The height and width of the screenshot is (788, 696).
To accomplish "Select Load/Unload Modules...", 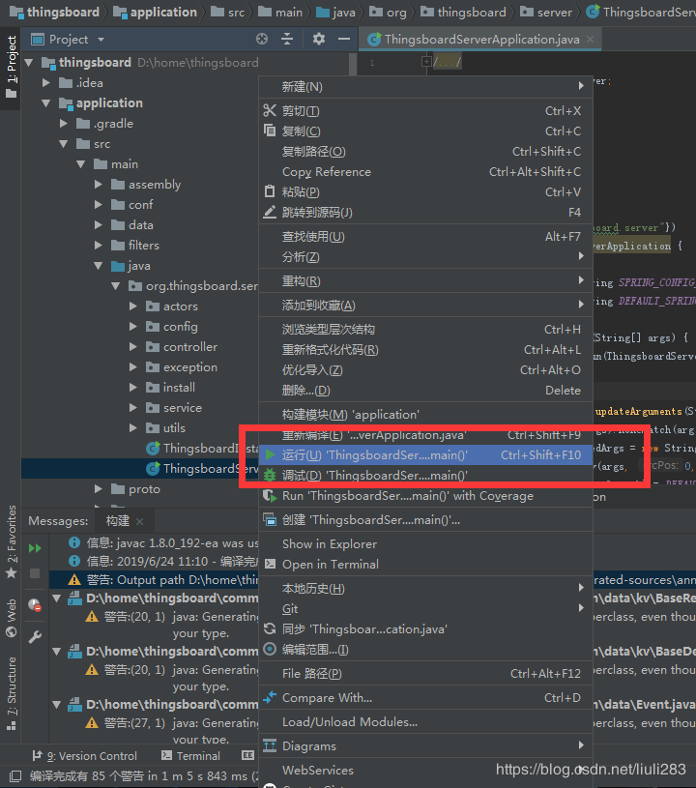I will [425, 722].
